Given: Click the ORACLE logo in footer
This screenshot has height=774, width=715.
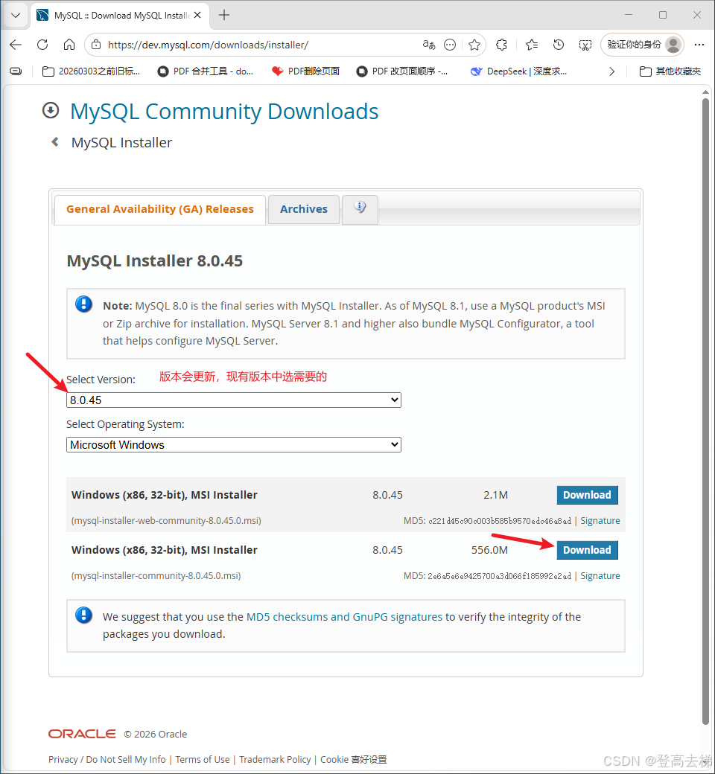Looking at the screenshot, I should pyautogui.click(x=82, y=734).
